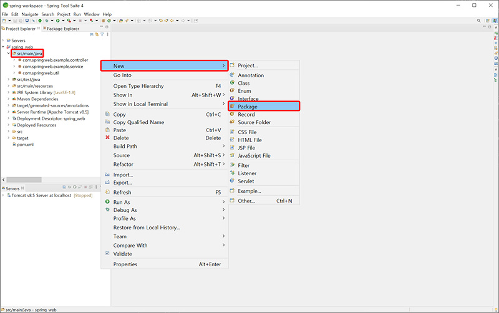The height and width of the screenshot is (313, 499).
Task: Click the horizontal scrollbar left arrow
Action: (4, 180)
